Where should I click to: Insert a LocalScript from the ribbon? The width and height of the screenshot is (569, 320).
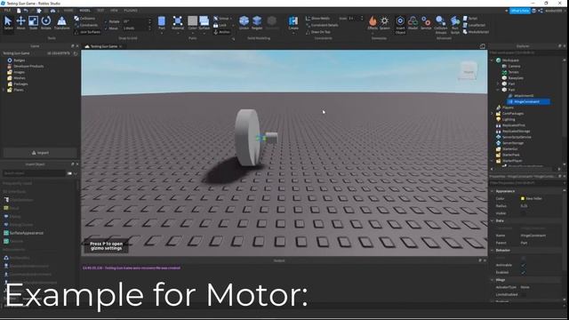coord(474,25)
